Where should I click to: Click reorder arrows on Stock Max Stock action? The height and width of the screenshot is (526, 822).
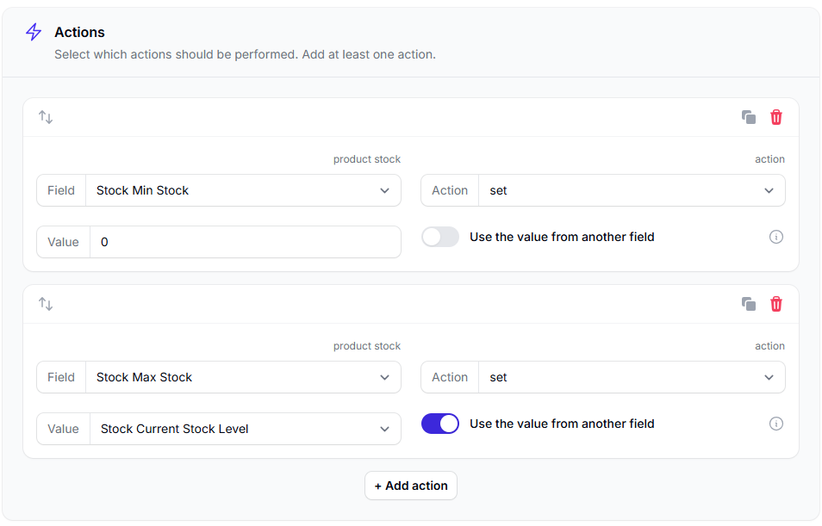[46, 304]
